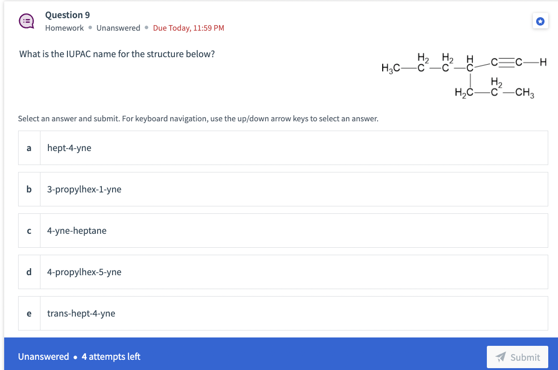The width and height of the screenshot is (558, 370).
Task: Click the keyboard navigation instruction text
Action: [x=198, y=119]
